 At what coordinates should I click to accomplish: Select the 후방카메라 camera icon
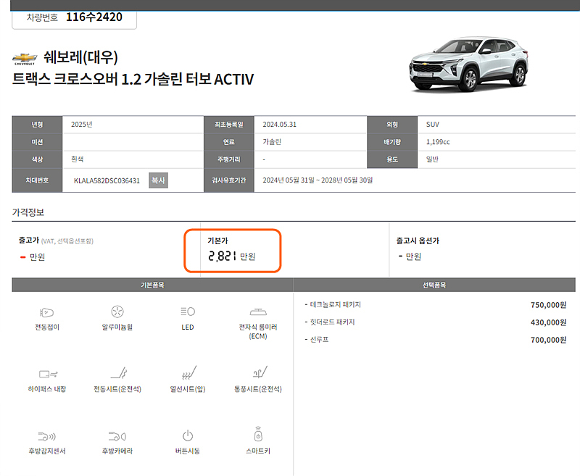point(117,436)
